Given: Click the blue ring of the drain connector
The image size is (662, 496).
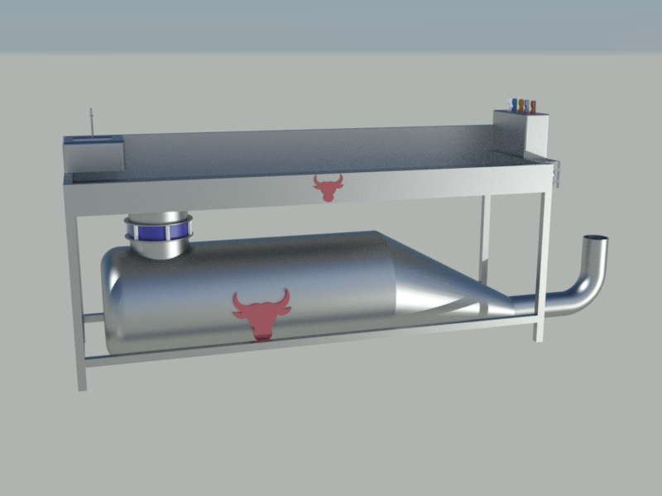Looking at the screenshot, I should [158, 231].
